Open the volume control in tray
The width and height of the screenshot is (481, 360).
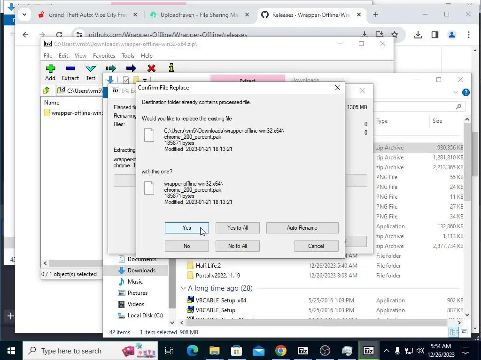tap(420, 351)
